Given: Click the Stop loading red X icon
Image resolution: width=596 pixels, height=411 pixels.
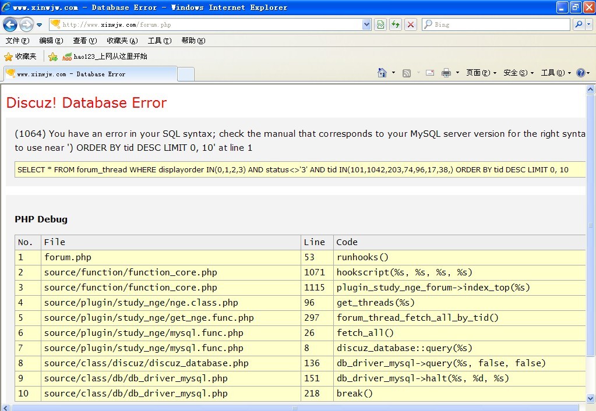Looking at the screenshot, I should [x=411, y=24].
